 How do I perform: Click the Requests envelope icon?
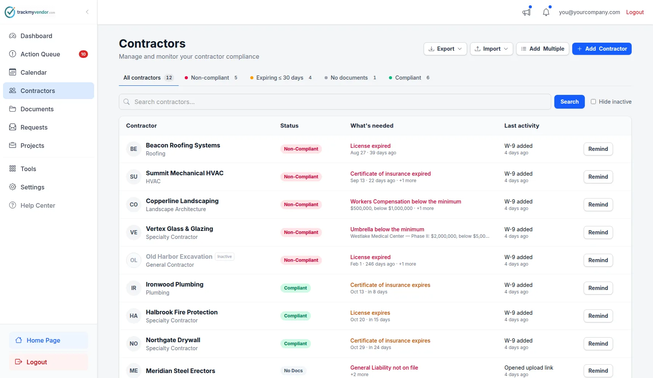pyautogui.click(x=13, y=127)
